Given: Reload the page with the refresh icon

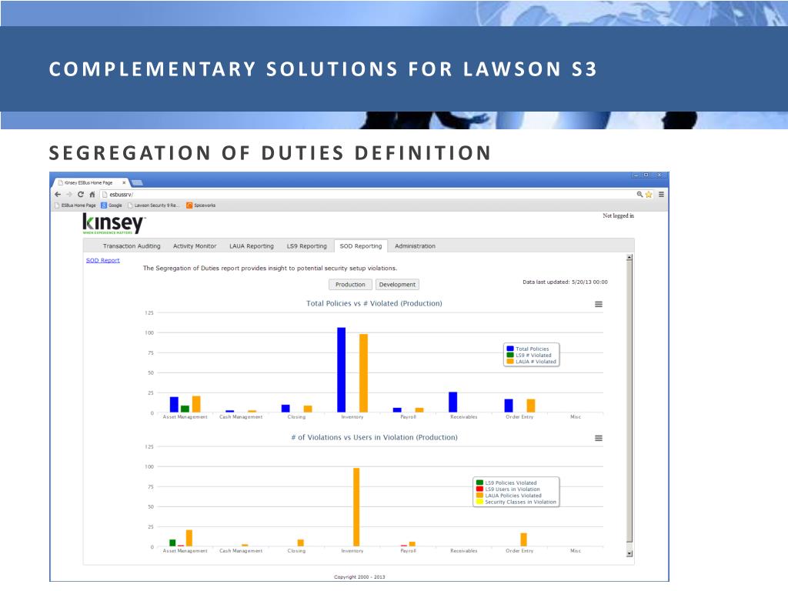Looking at the screenshot, I should pos(80,195).
